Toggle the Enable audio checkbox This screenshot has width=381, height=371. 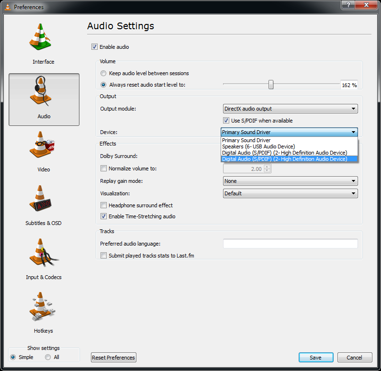[x=94, y=46]
